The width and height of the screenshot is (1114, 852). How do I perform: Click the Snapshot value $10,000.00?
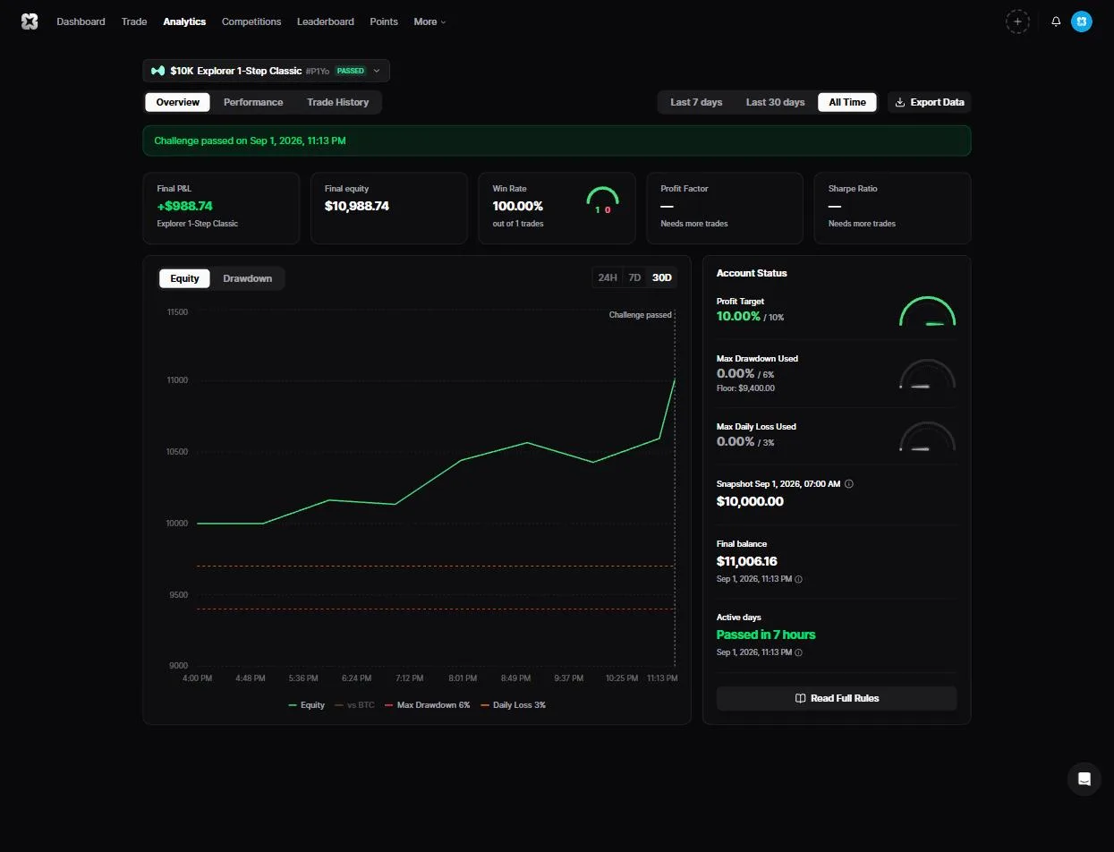(750, 501)
